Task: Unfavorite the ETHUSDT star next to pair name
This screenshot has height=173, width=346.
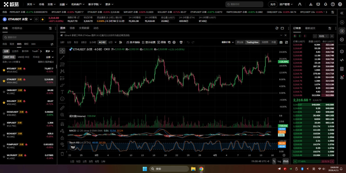Action: [43, 19]
